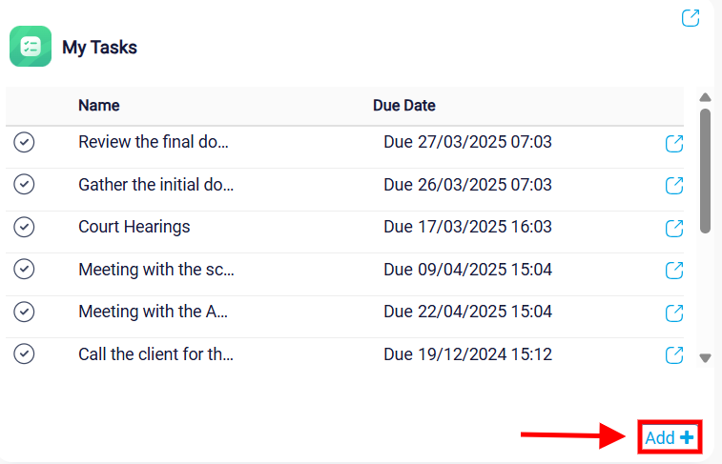Mark Review the final do... task complete
Screen dimensions: 722x464
tap(24, 142)
